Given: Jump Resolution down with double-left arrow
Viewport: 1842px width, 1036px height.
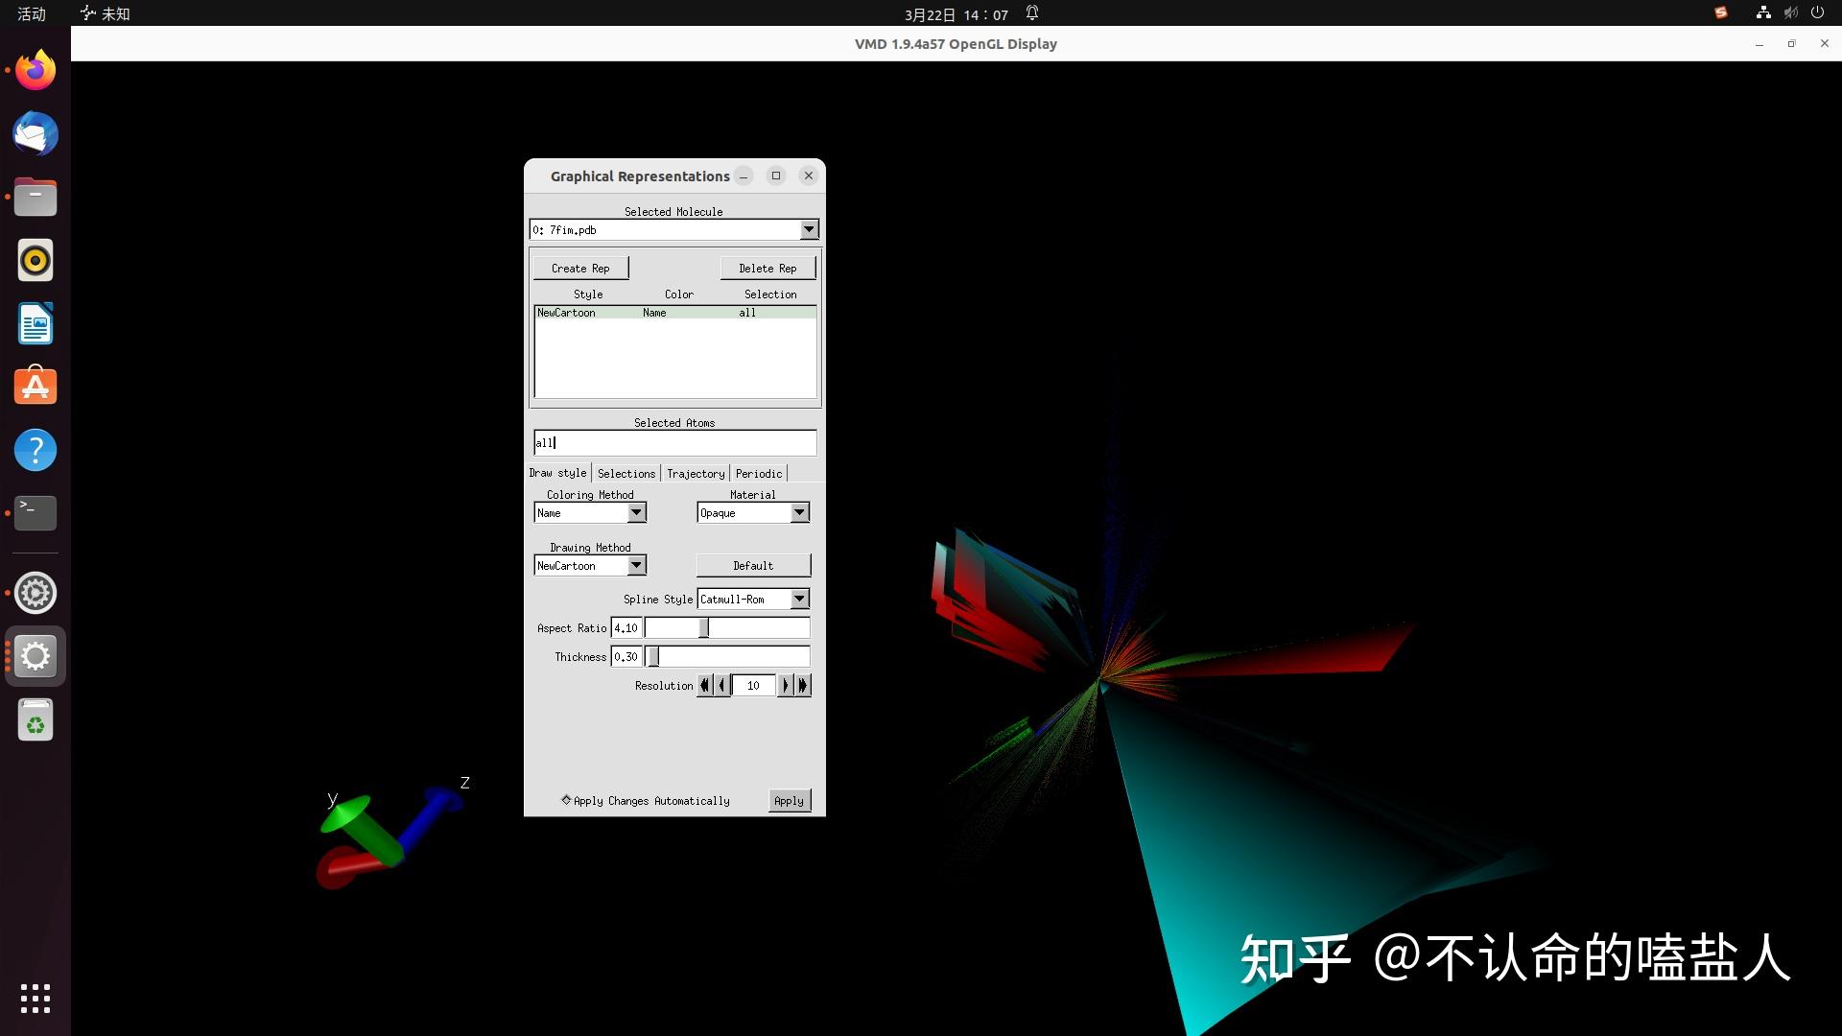Looking at the screenshot, I should click(x=704, y=685).
